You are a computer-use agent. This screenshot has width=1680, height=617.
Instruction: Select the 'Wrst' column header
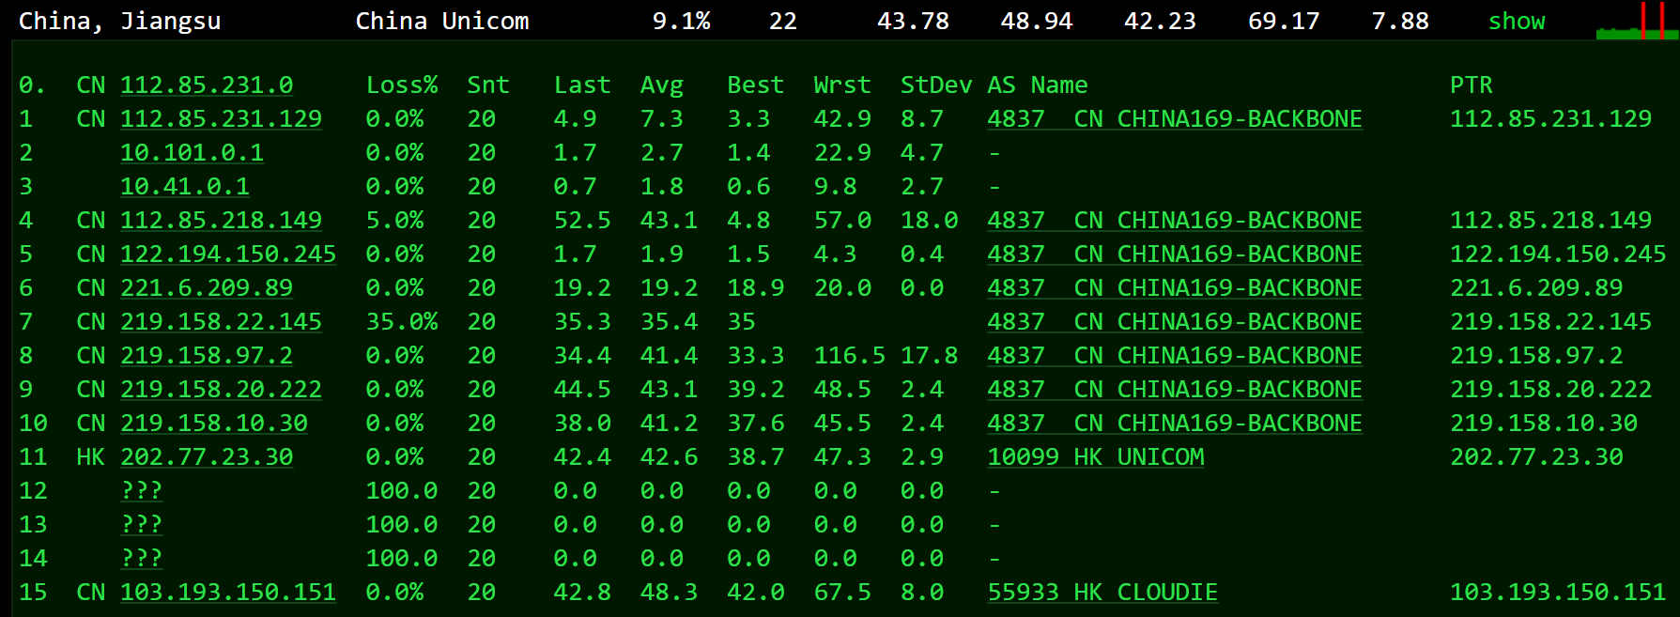(x=842, y=85)
